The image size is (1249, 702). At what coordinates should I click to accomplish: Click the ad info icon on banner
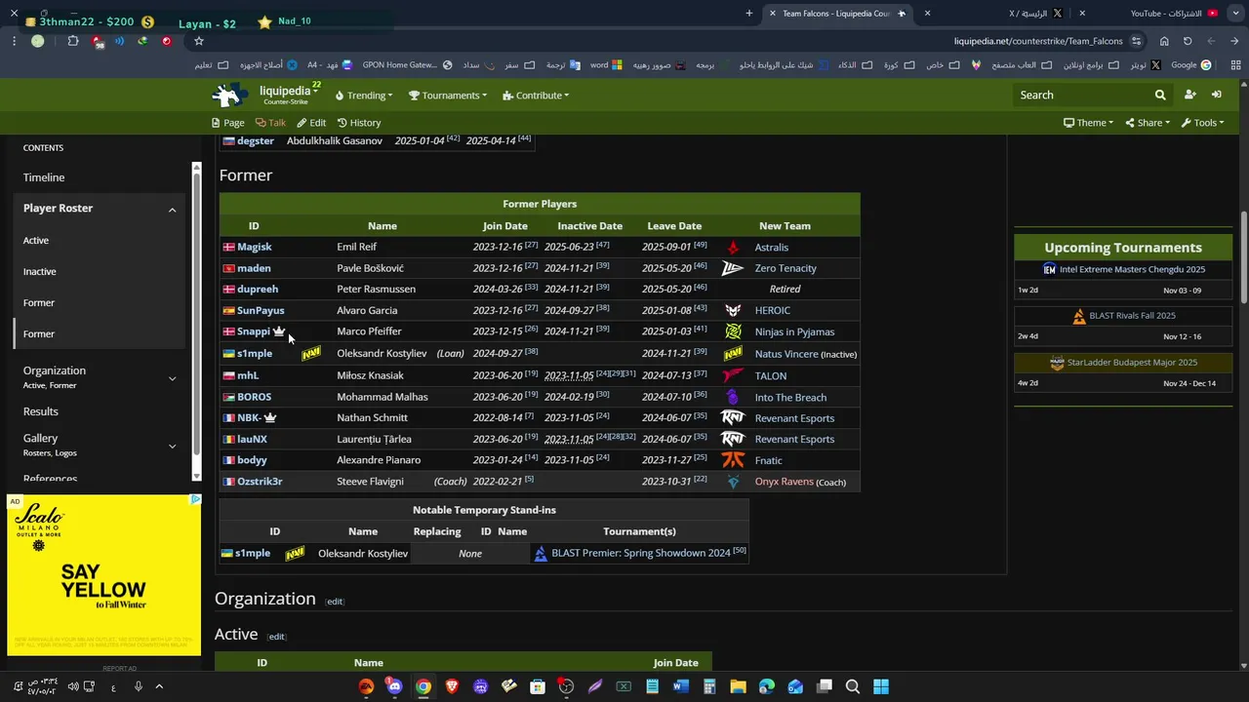coord(195,499)
